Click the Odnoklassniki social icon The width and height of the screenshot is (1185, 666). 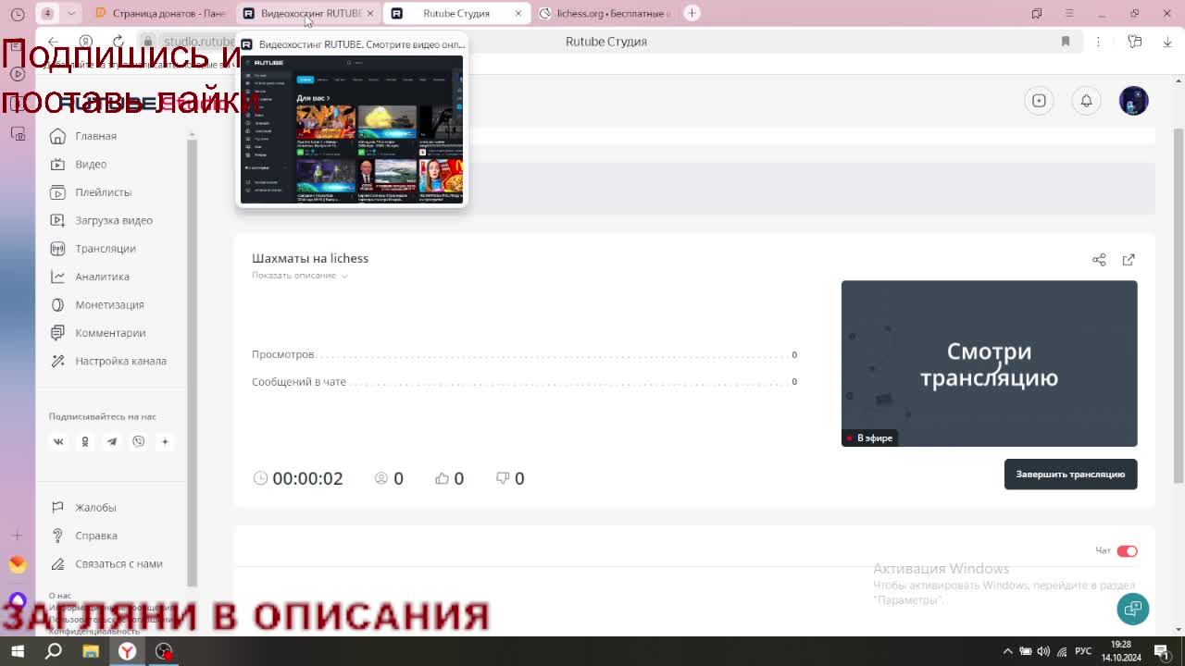tap(85, 441)
